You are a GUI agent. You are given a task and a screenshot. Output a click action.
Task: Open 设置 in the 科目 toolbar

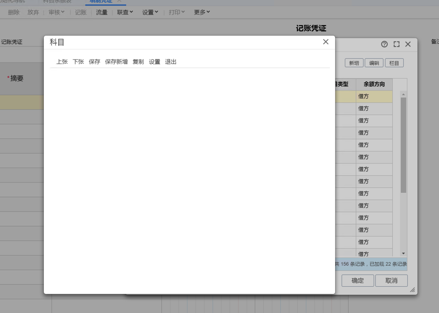click(155, 62)
